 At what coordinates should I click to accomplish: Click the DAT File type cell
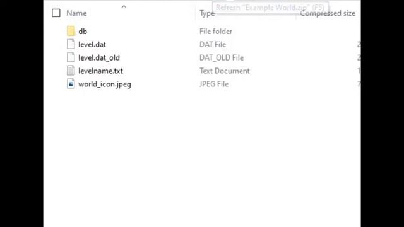click(x=213, y=45)
